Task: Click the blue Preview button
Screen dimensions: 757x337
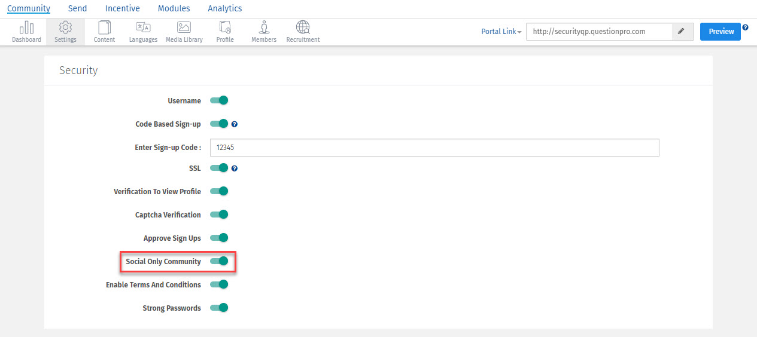Action: click(x=720, y=32)
